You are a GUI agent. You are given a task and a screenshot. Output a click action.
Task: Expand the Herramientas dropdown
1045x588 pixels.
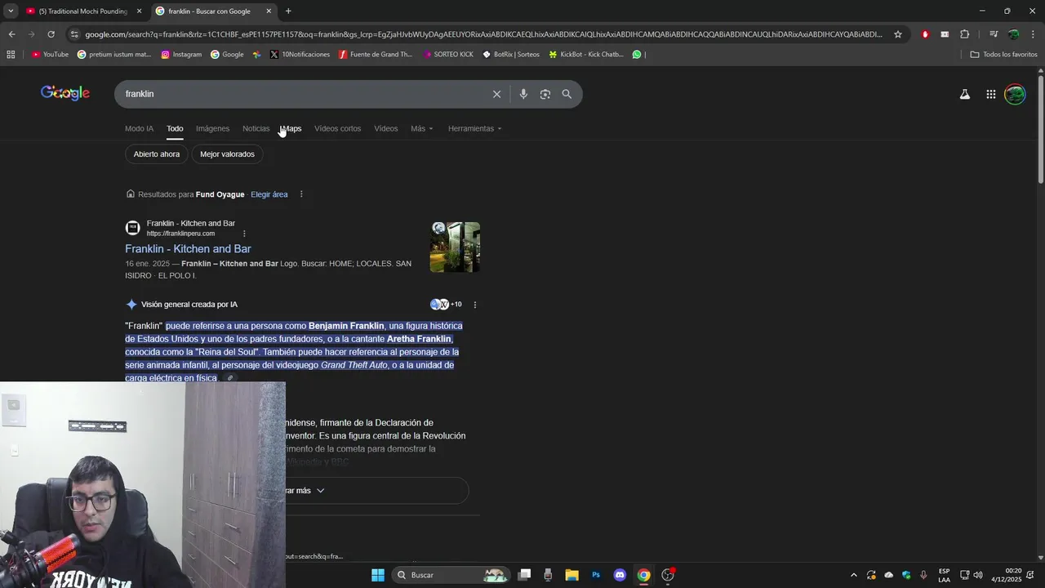(474, 128)
